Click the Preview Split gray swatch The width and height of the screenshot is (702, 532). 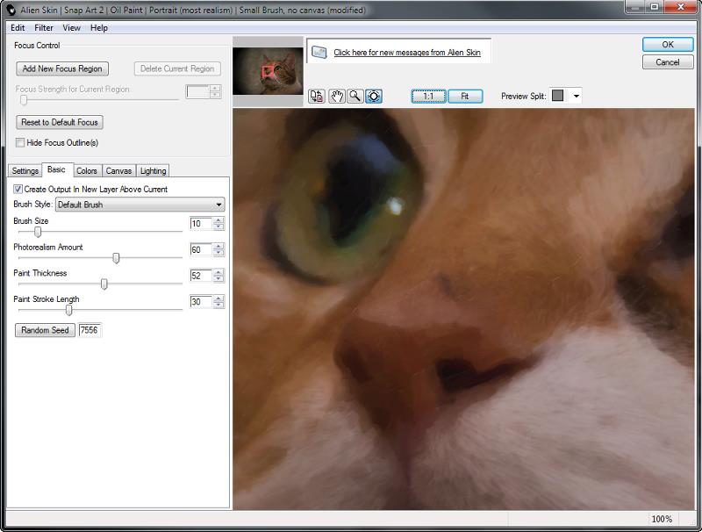click(558, 96)
